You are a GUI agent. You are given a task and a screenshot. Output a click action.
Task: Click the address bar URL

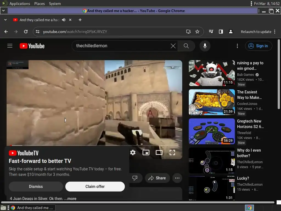click(x=75, y=32)
